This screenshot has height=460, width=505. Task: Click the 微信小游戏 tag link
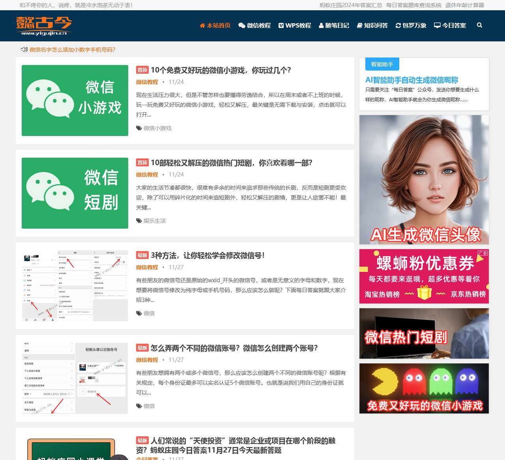click(x=157, y=128)
